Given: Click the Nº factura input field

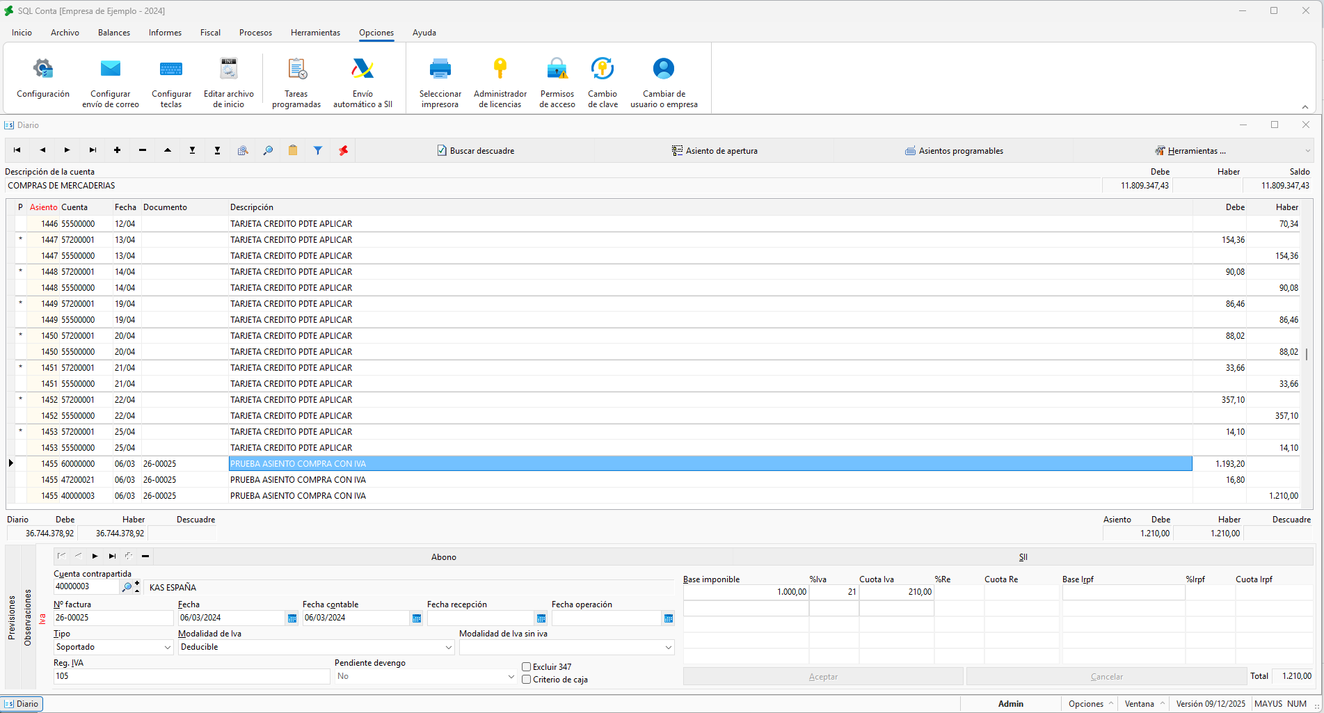Looking at the screenshot, I should 113,618.
